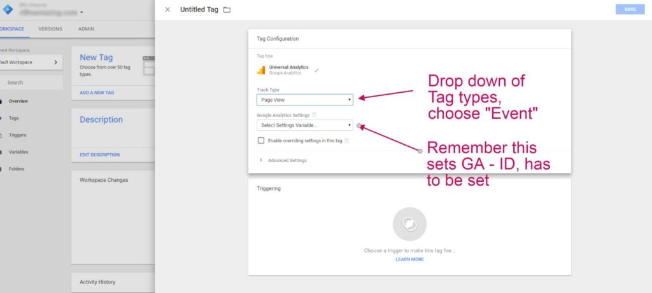Choose a trigger via the circle icon
Image resolution: width=652 pixels, height=293 pixels.
pyautogui.click(x=409, y=224)
